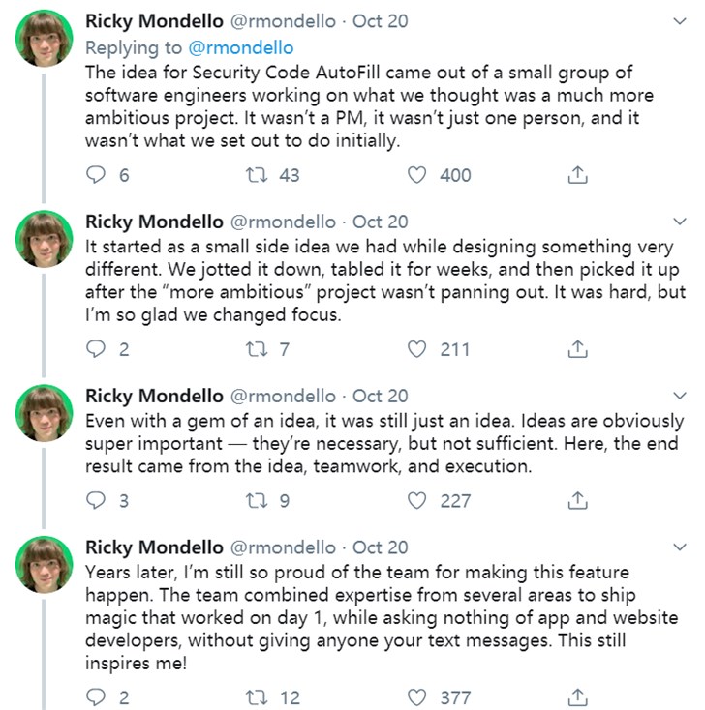705x710 pixels.
Task: Reply to the "small side idea" tweet
Action: tap(95, 349)
